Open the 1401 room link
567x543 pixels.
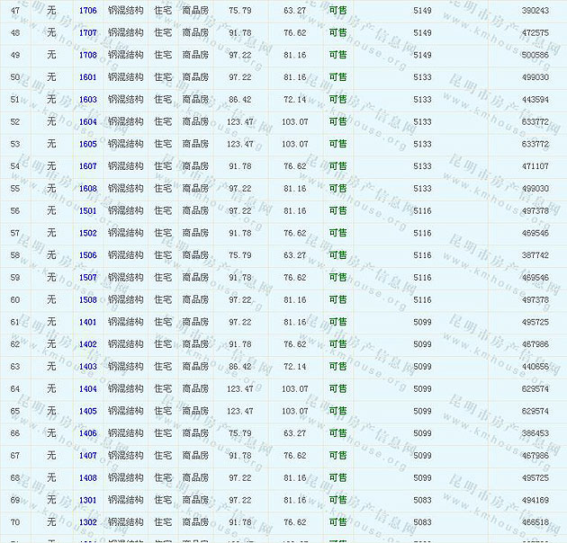(88, 322)
